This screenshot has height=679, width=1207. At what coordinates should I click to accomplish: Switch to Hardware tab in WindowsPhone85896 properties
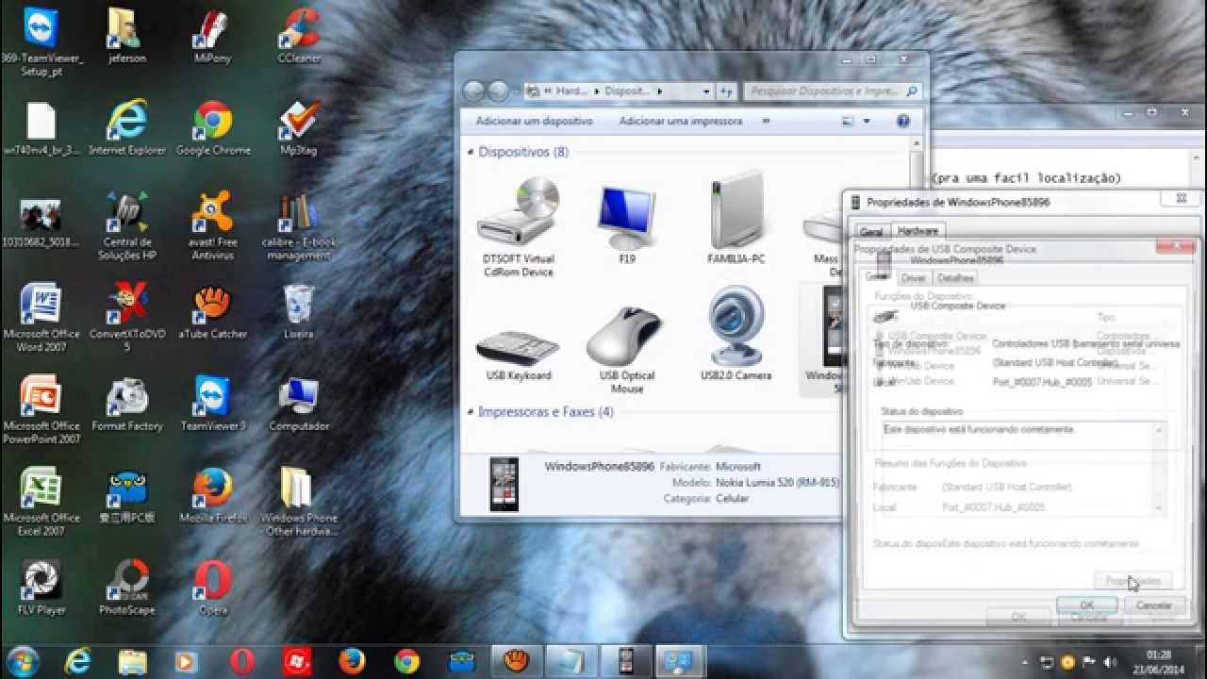(x=918, y=230)
